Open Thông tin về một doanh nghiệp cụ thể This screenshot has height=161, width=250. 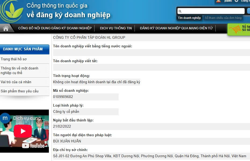[x=19, y=71]
